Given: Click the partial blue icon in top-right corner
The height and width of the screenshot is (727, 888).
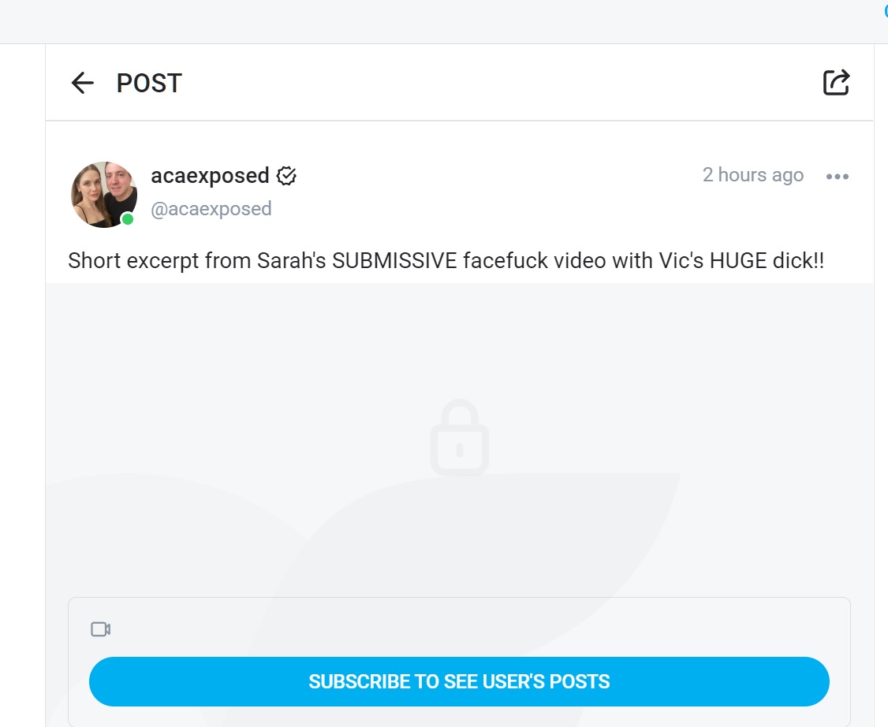Looking at the screenshot, I should tap(885, 11).
